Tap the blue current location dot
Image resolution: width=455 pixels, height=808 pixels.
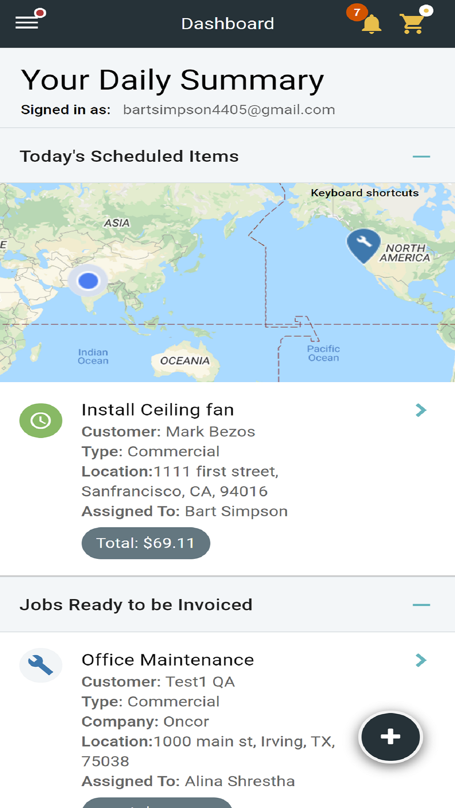click(x=88, y=281)
